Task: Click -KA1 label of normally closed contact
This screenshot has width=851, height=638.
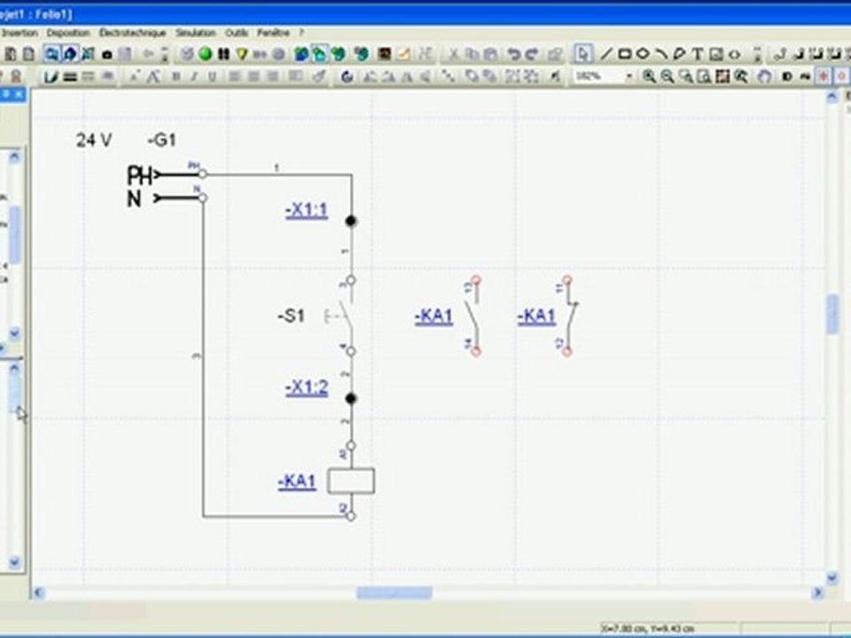Action: click(x=536, y=316)
